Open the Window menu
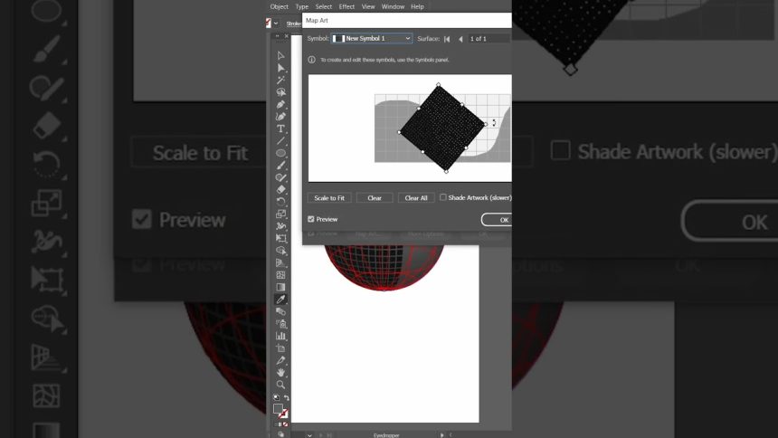 [393, 6]
